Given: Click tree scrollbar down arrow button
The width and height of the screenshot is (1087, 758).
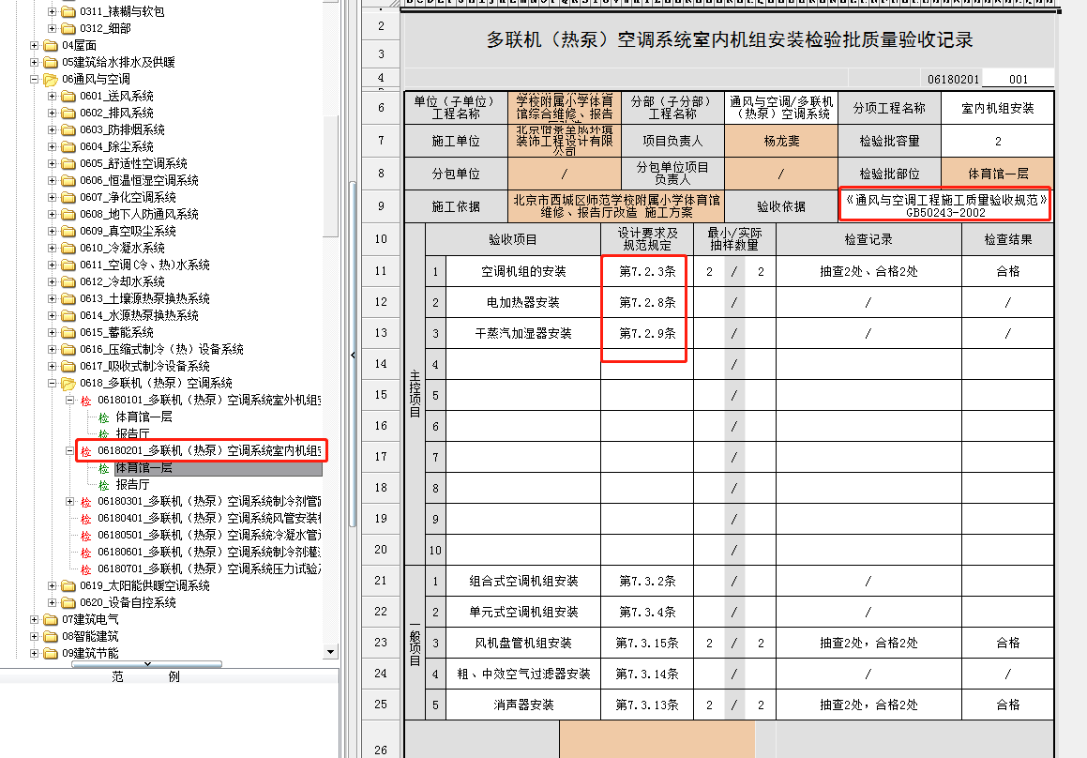Looking at the screenshot, I should pyautogui.click(x=330, y=651).
